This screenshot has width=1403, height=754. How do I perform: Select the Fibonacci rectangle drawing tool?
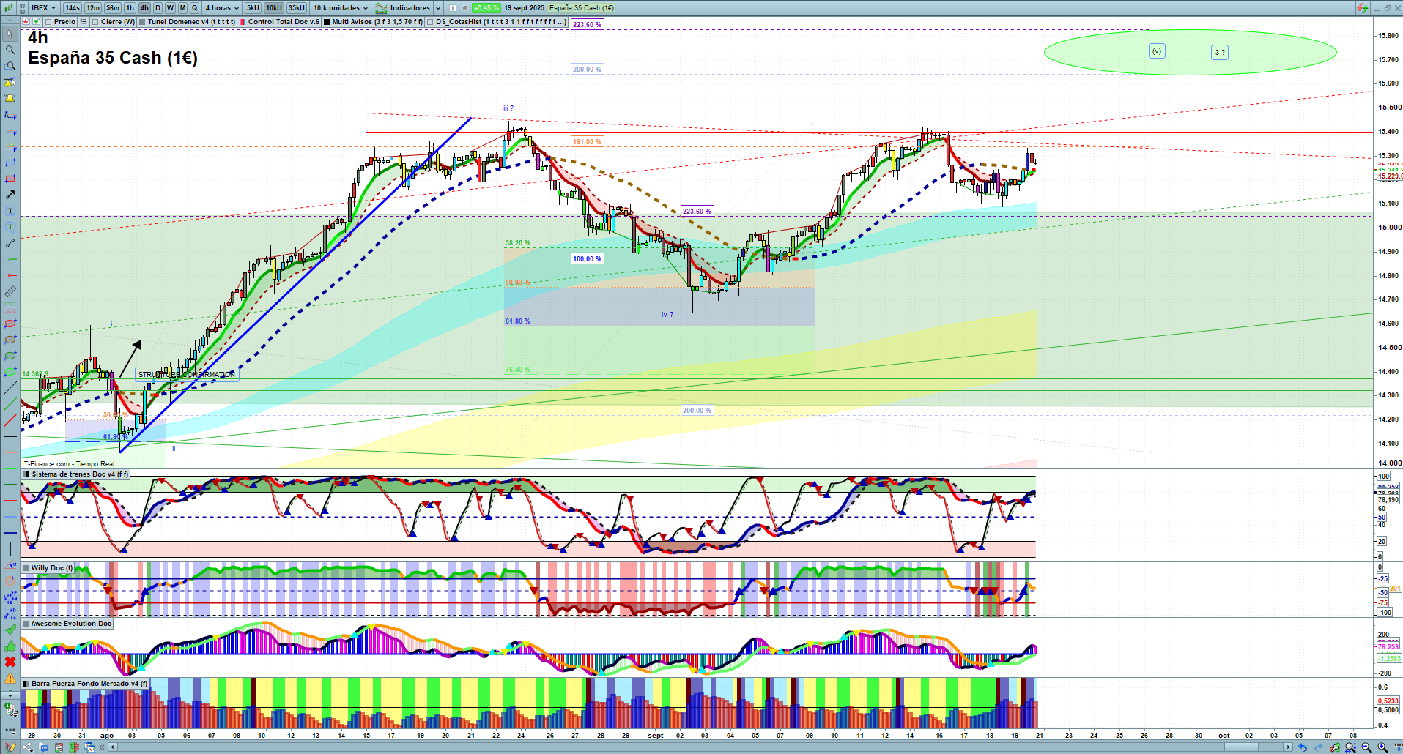pyautogui.click(x=10, y=163)
